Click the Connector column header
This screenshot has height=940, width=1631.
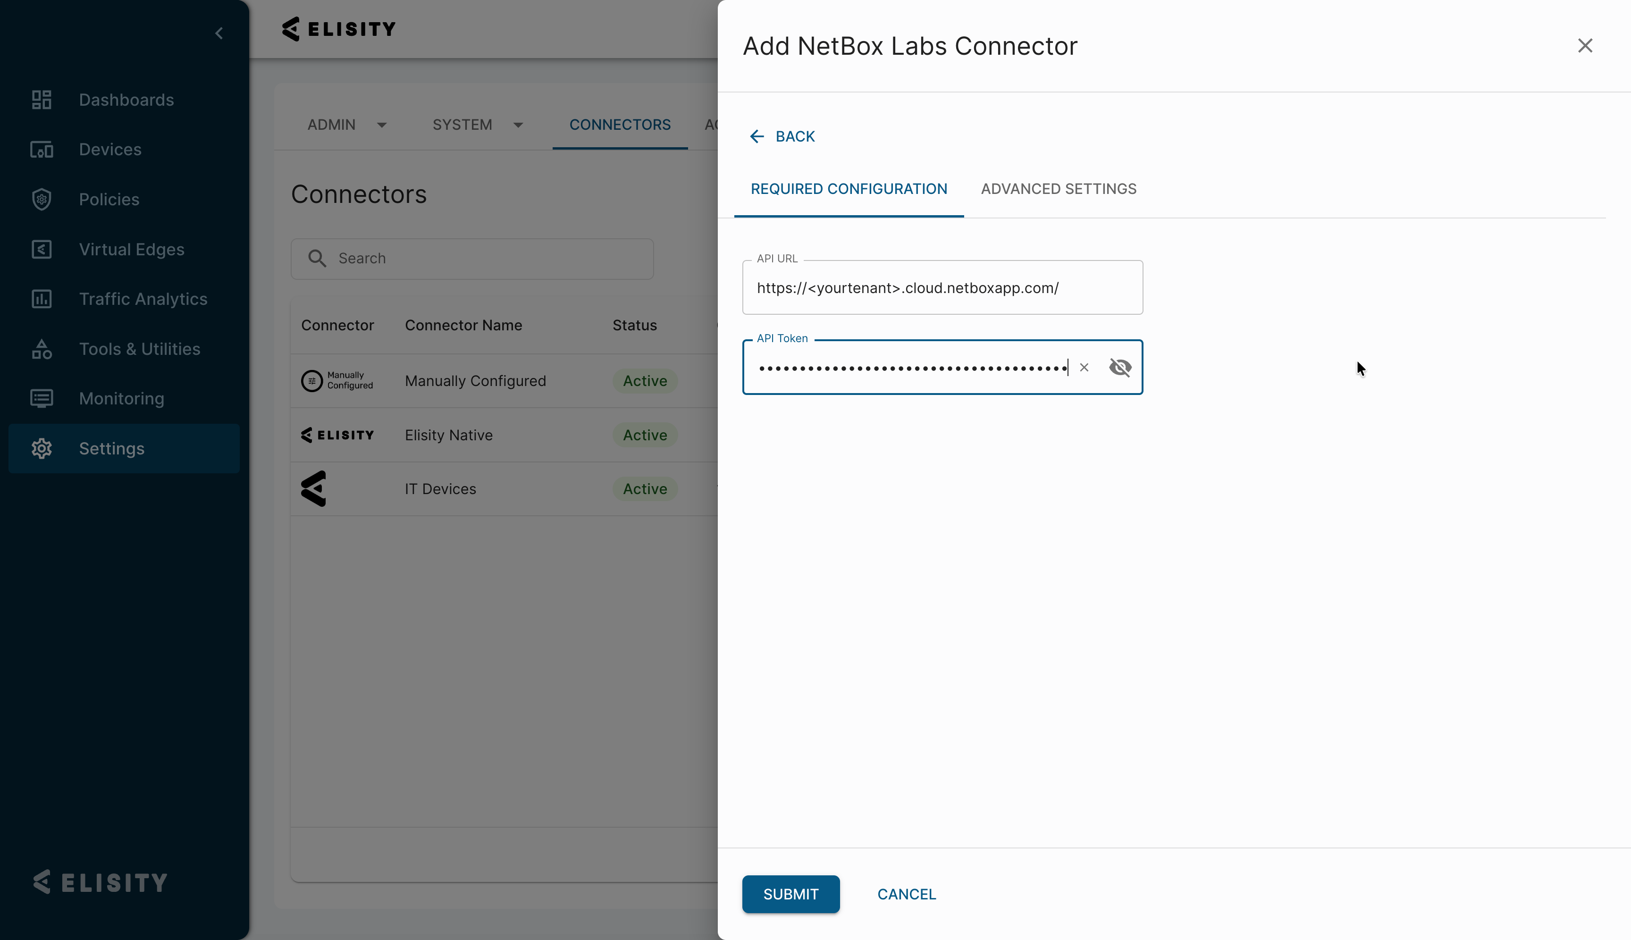point(338,326)
